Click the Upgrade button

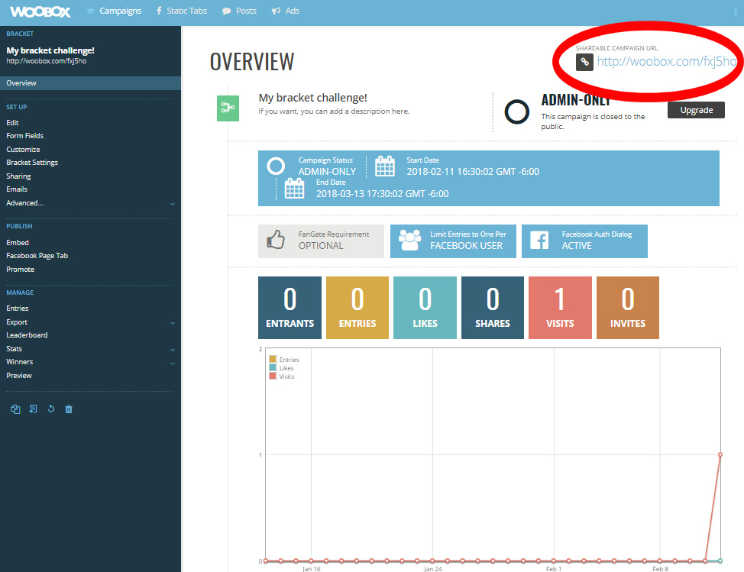[696, 110]
